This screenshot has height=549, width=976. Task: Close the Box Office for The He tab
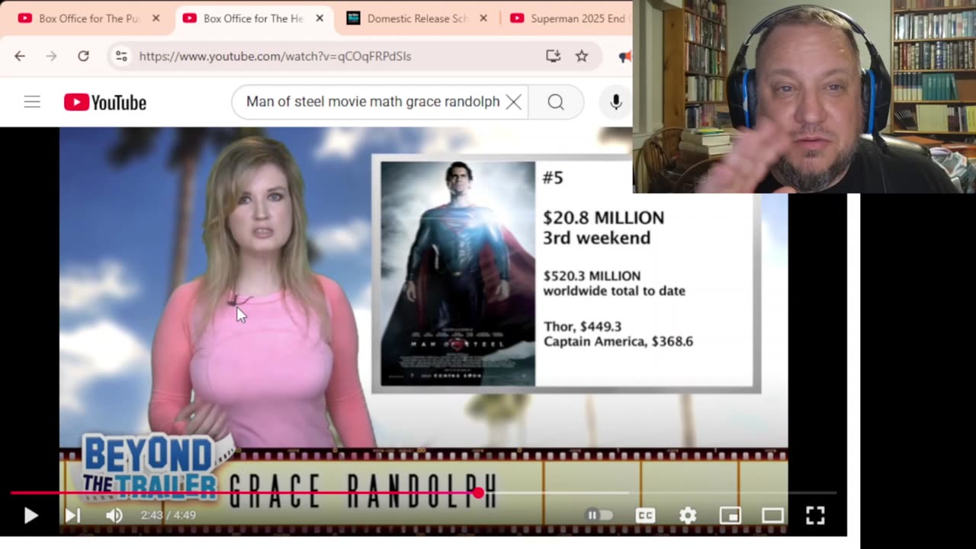[x=319, y=18]
